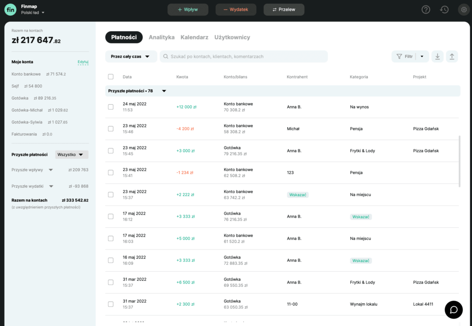The image size is (472, 326).
Task: Open the Wszystko dropdown in sidebar
Action: tap(71, 154)
